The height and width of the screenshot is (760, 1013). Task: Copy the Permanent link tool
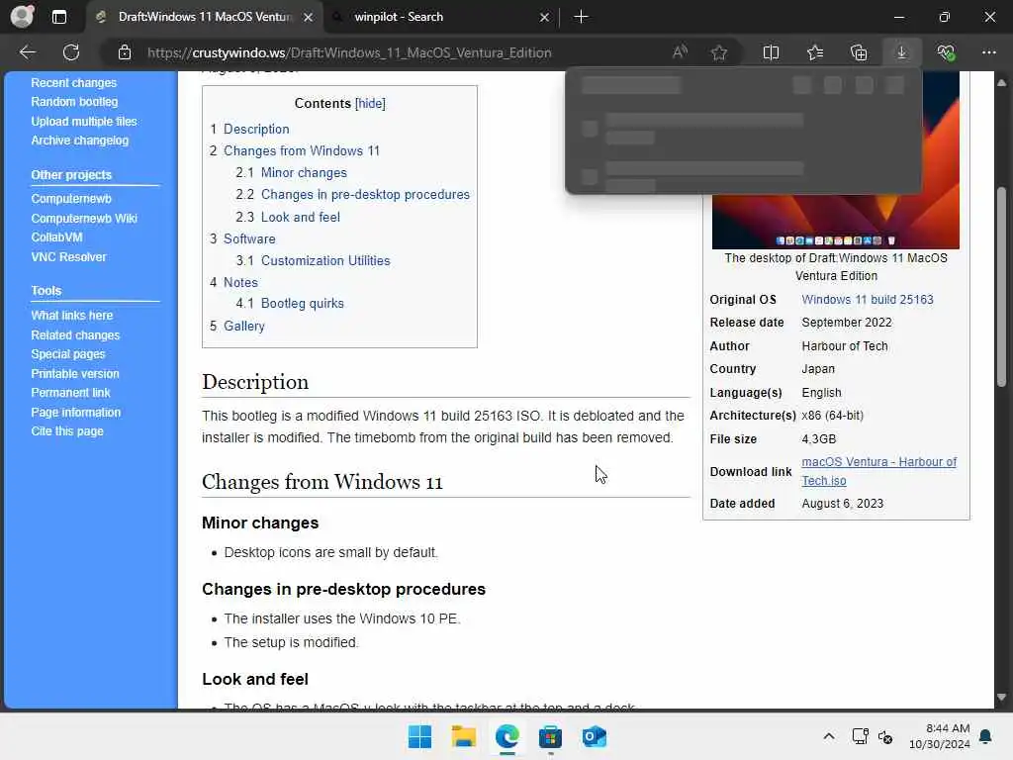coord(70,393)
